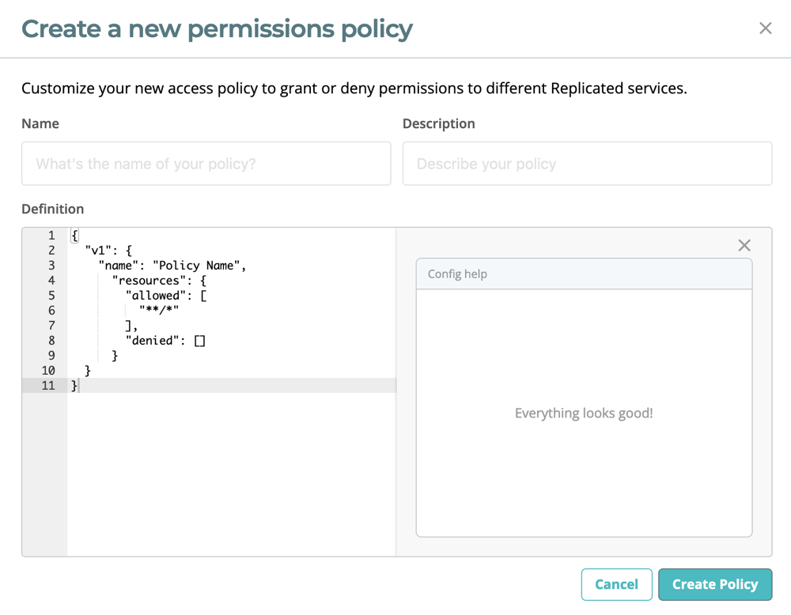The width and height of the screenshot is (791, 615).
Task: Click line number 5 in the editor gutter
Action: [x=51, y=295]
